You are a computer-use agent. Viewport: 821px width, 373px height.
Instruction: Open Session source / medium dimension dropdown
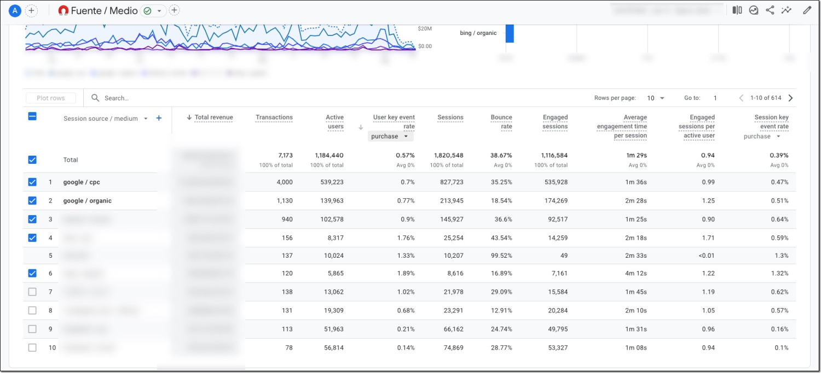pos(106,119)
